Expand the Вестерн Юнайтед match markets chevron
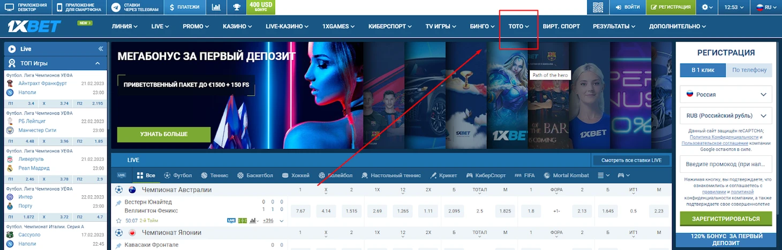 (x=281, y=221)
